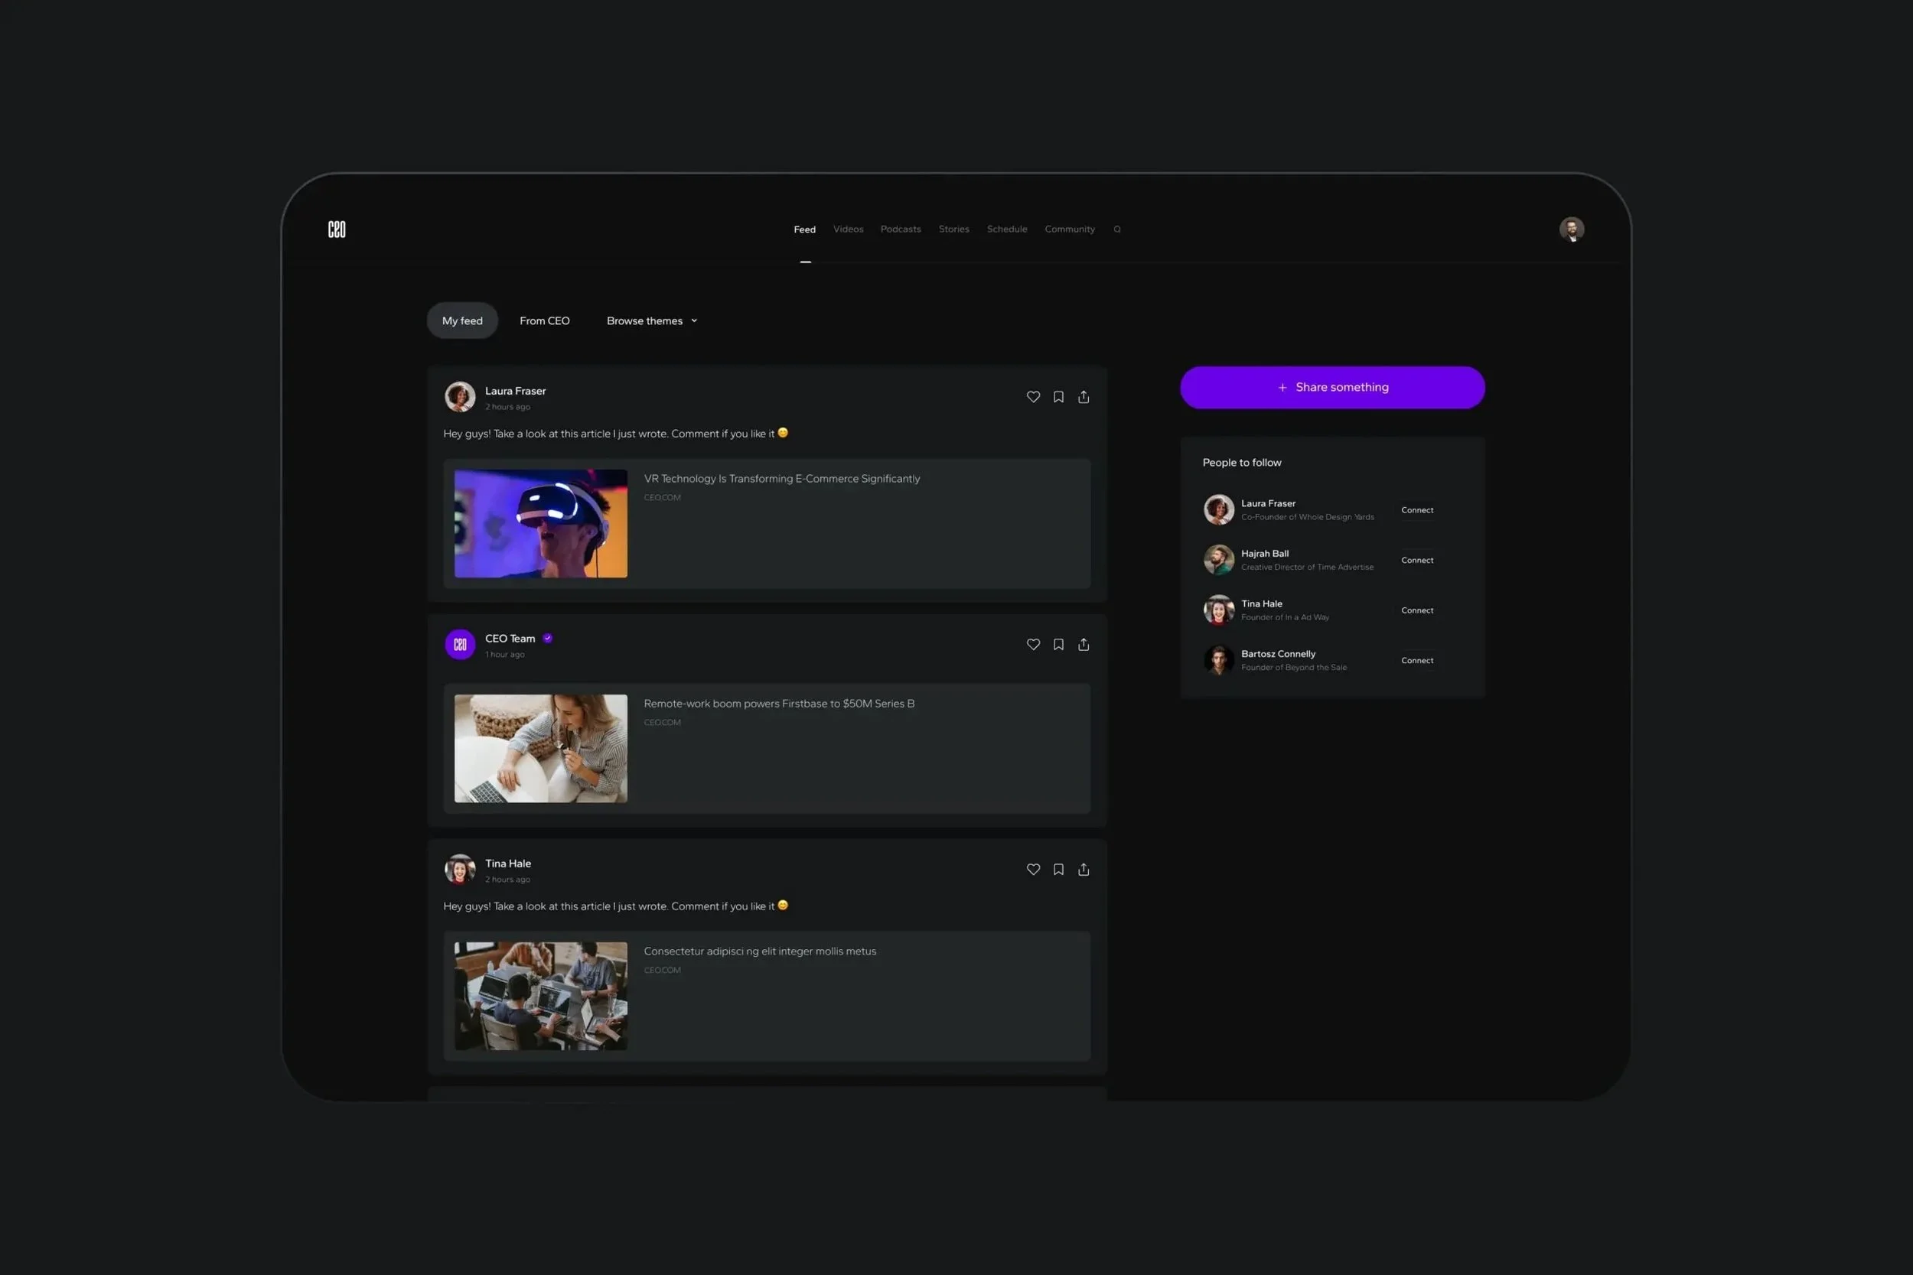Open the VR Technology article thumbnail

tap(540, 524)
